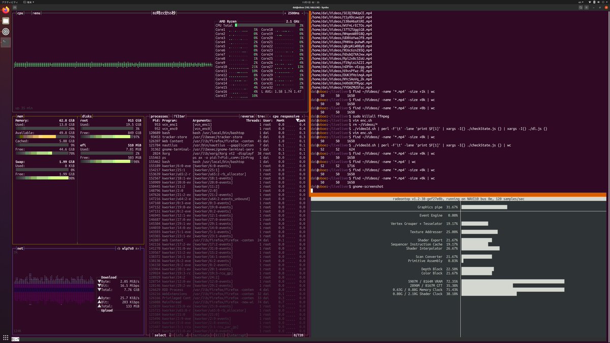The width and height of the screenshot is (610, 343).
Task: Click the 'select' option at the processes bottom
Action: click(161, 335)
